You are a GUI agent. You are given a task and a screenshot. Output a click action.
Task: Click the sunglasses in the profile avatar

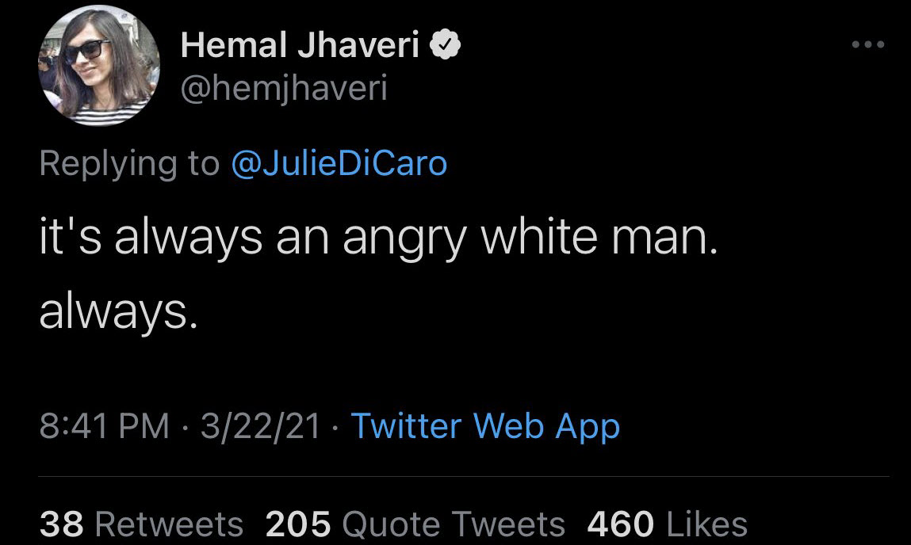[x=87, y=52]
